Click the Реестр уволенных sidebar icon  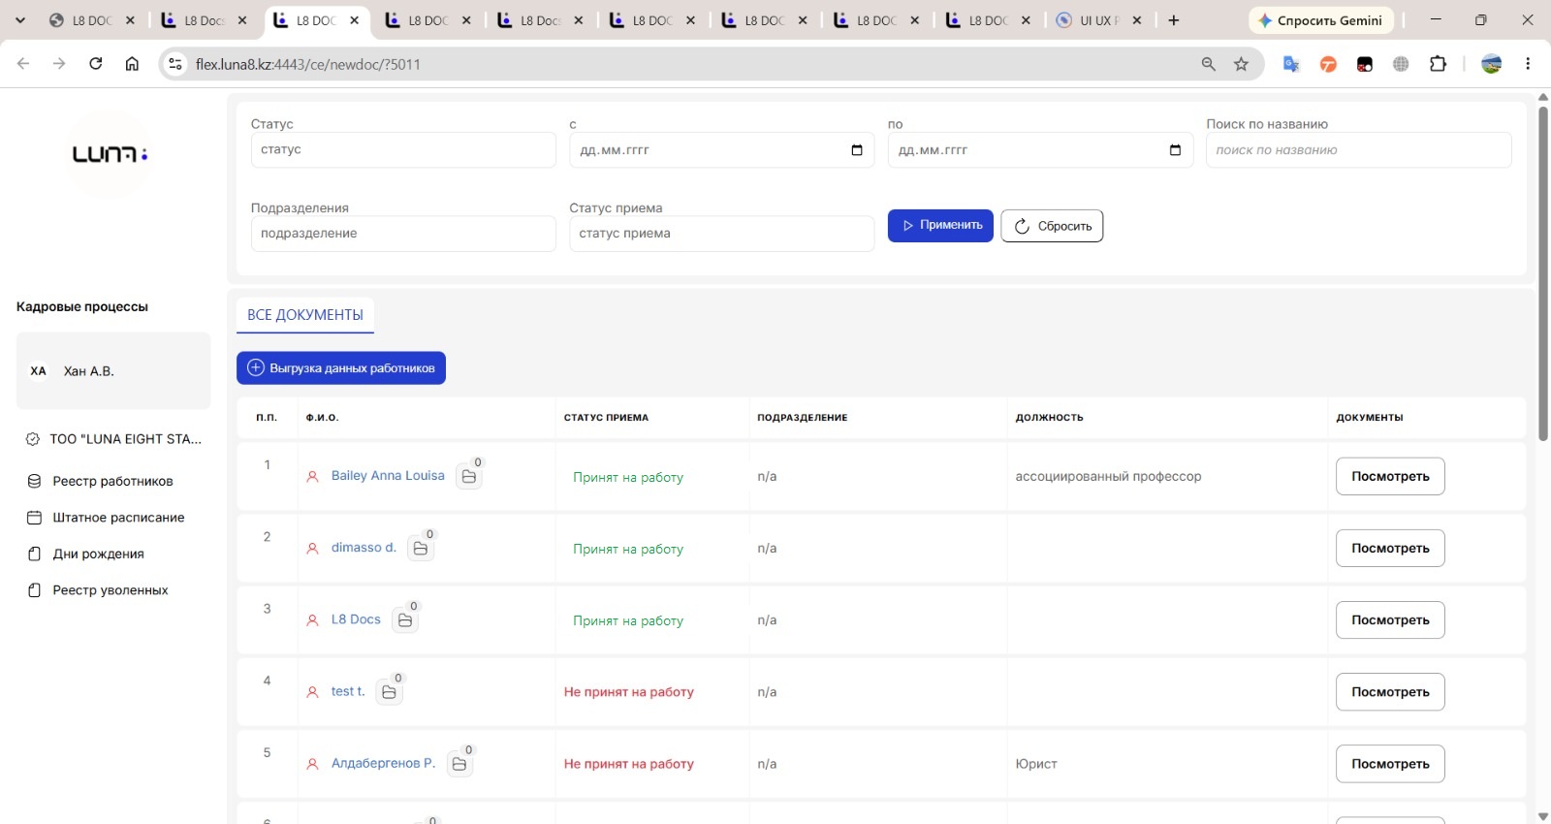point(34,590)
